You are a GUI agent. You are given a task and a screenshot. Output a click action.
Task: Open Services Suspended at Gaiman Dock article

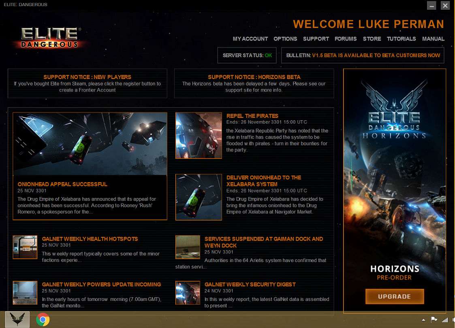pos(263,242)
